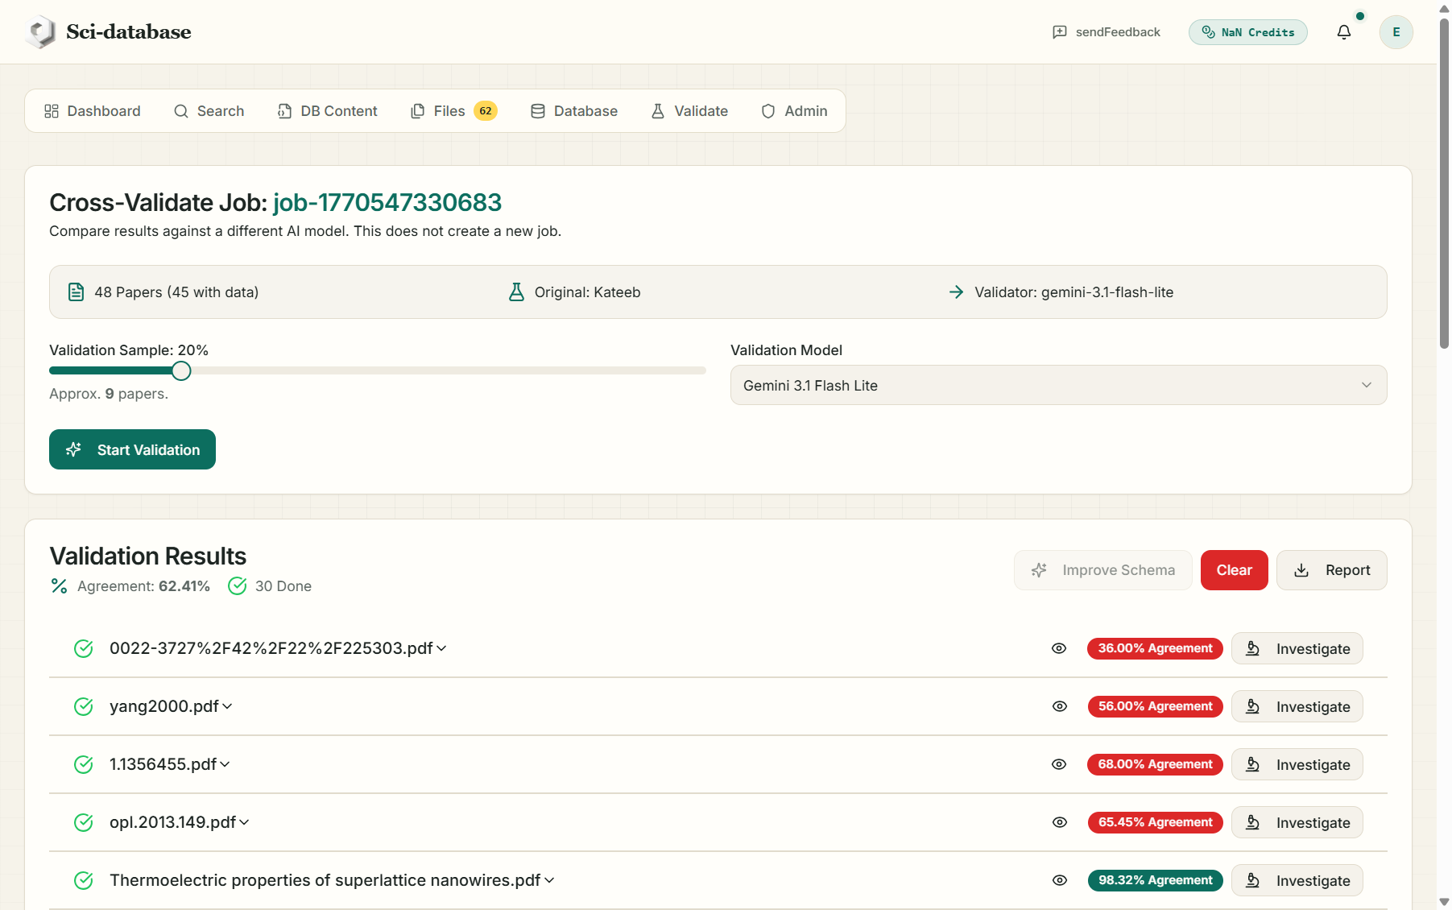Click the download icon in Report button

(x=1301, y=570)
